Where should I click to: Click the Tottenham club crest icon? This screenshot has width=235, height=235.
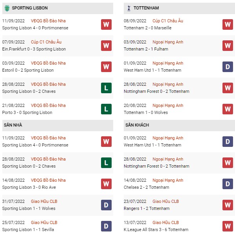point(129,8)
